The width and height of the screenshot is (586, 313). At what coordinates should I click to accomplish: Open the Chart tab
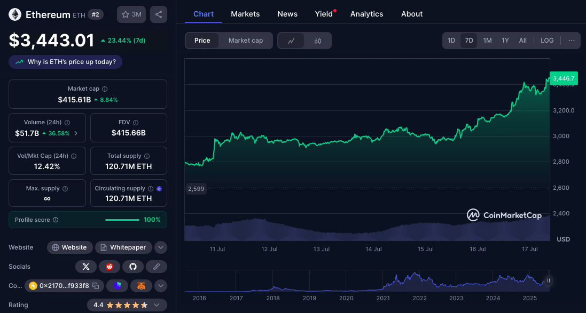(x=204, y=14)
